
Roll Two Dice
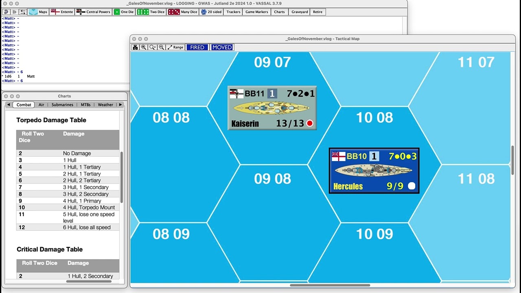pos(151,12)
